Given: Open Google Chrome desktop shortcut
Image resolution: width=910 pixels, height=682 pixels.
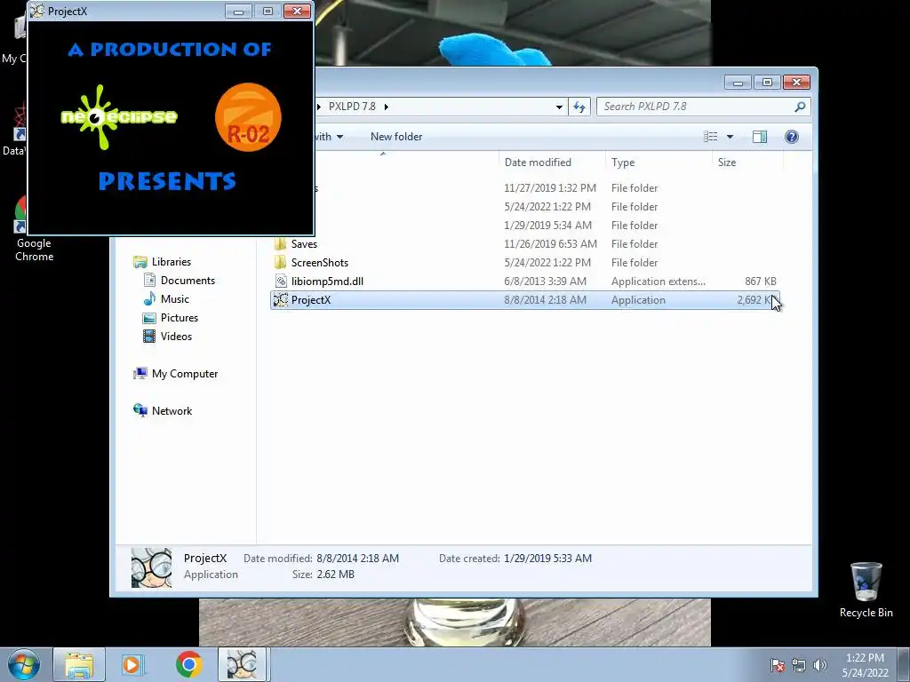Looking at the screenshot, I should coord(34,230).
